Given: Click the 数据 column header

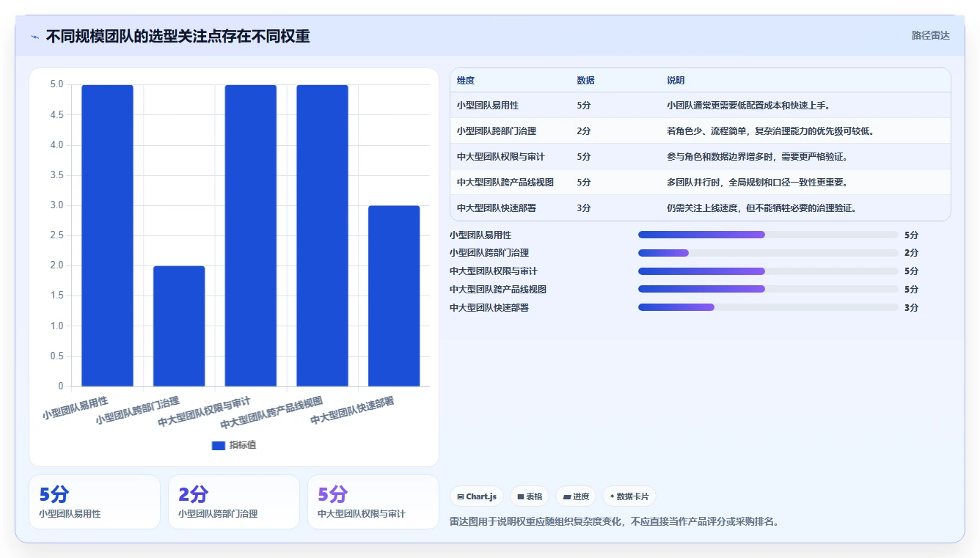Looking at the screenshot, I should [x=586, y=81].
